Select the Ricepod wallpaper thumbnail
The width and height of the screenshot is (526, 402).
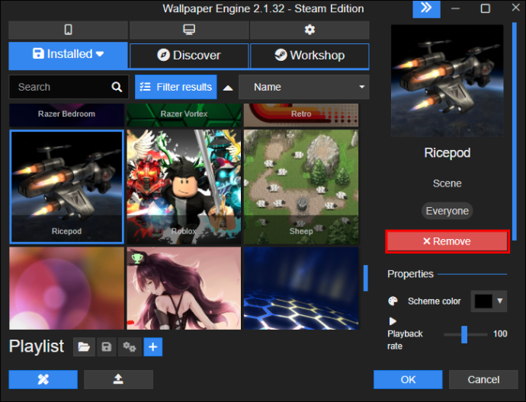[67, 187]
